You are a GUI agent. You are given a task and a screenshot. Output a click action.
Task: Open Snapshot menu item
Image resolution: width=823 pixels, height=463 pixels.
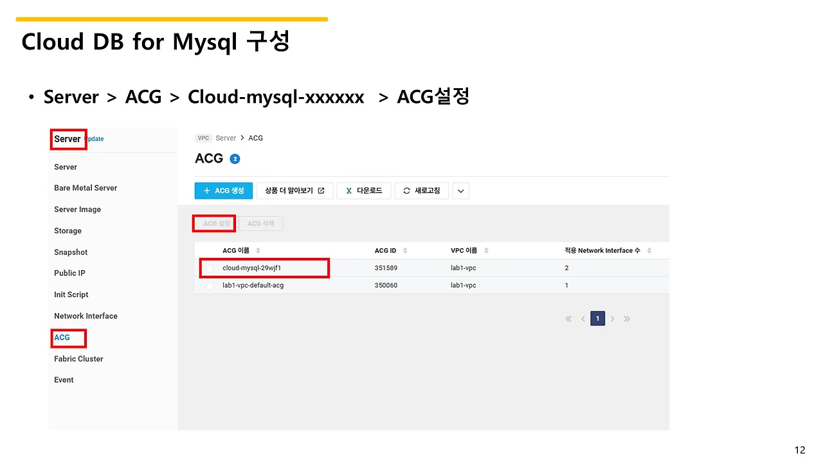[71, 253]
